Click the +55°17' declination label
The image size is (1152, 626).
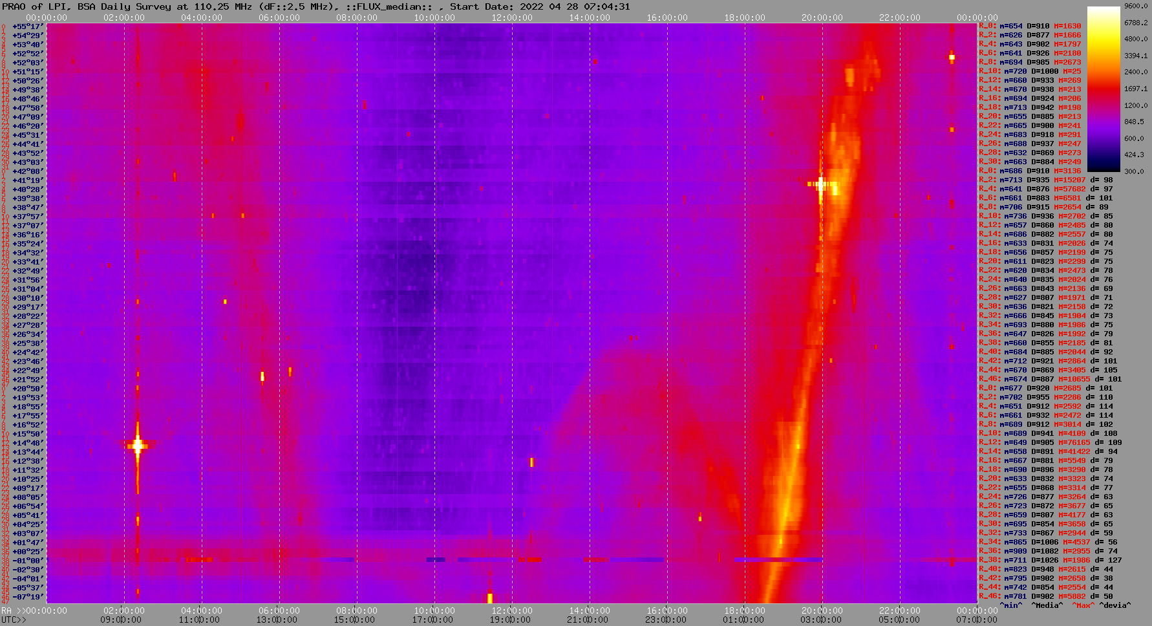point(28,27)
